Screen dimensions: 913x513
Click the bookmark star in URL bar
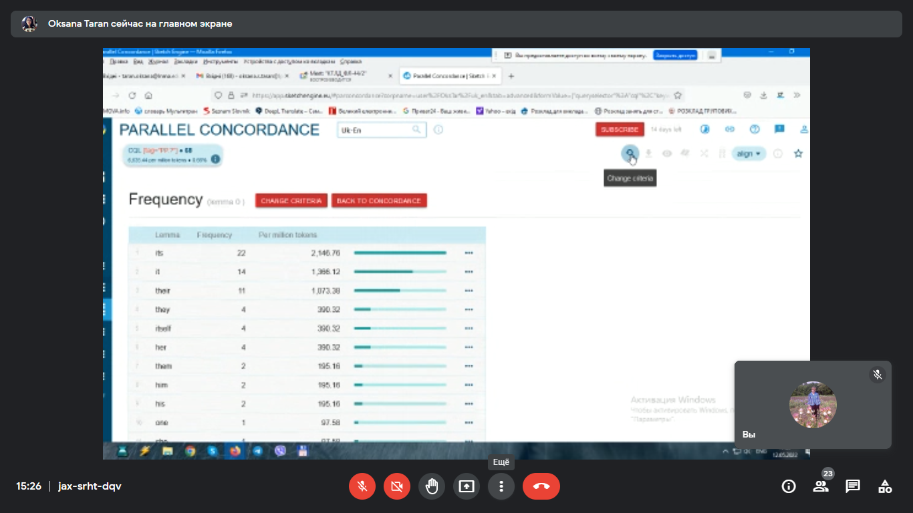[678, 96]
